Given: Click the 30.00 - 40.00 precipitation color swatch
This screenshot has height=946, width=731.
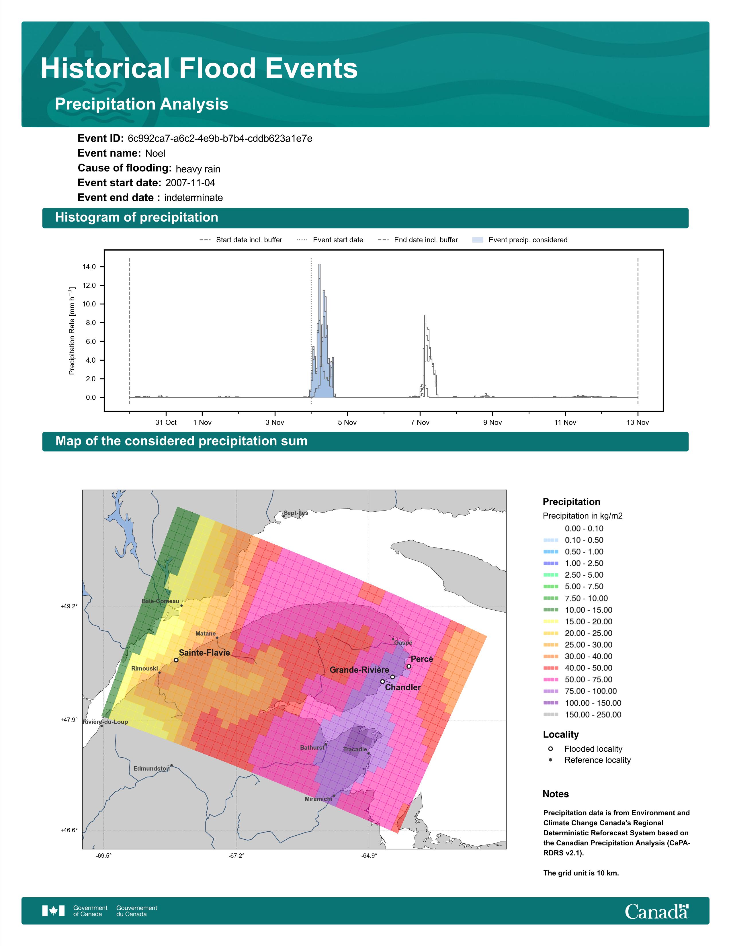Looking at the screenshot, I should coord(551,657).
